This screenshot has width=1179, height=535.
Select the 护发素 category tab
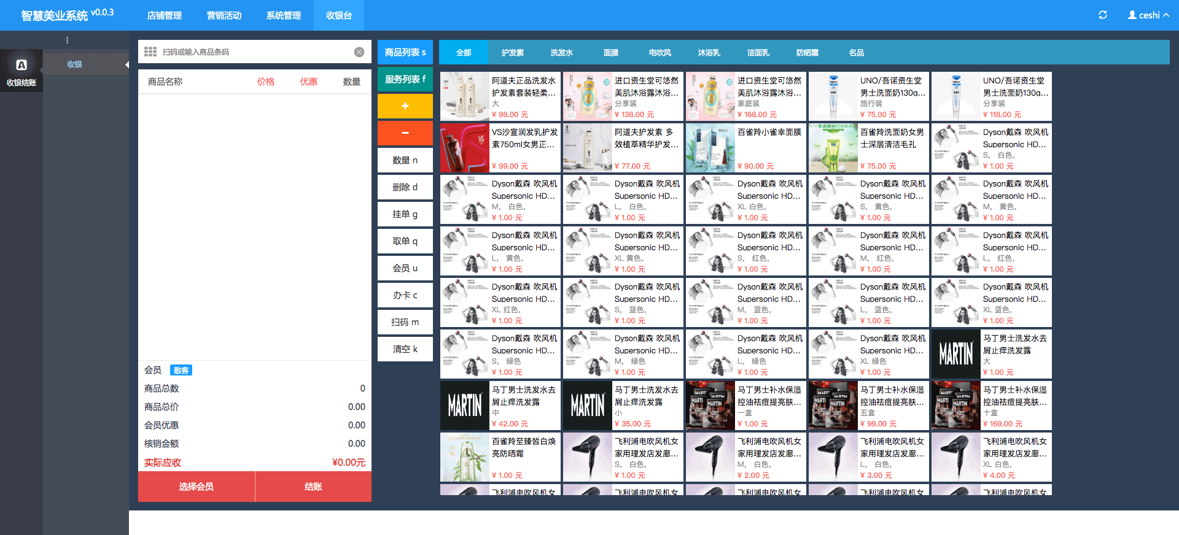click(x=513, y=53)
